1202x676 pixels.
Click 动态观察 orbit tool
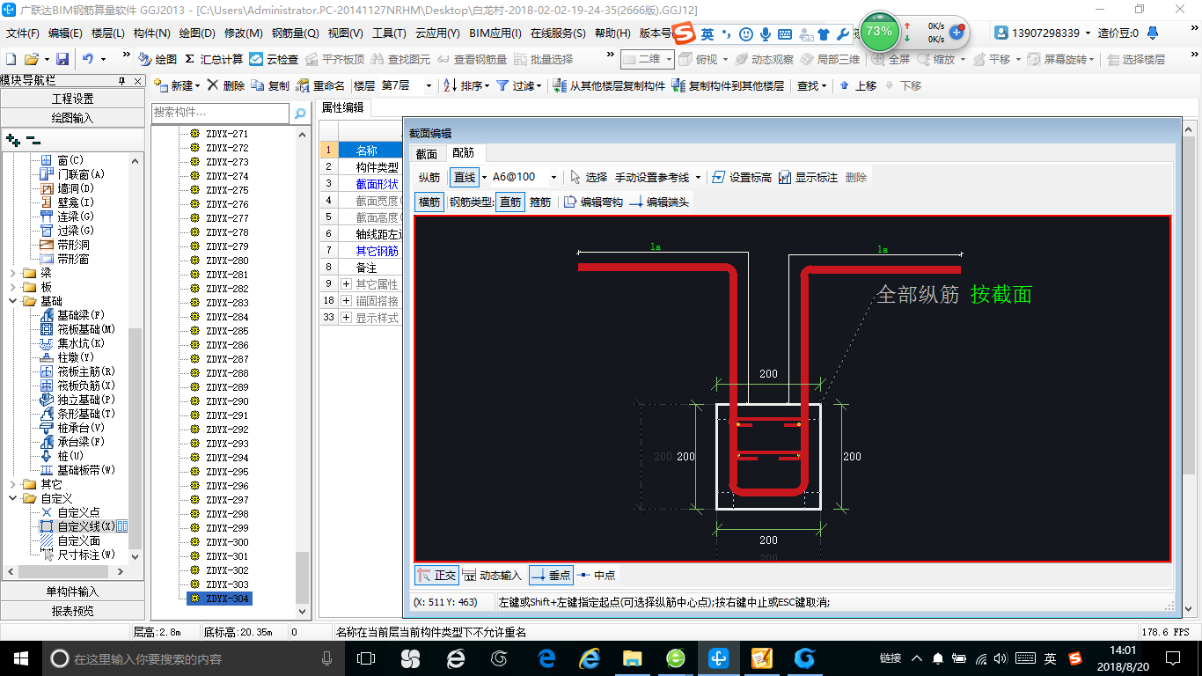tap(763, 59)
